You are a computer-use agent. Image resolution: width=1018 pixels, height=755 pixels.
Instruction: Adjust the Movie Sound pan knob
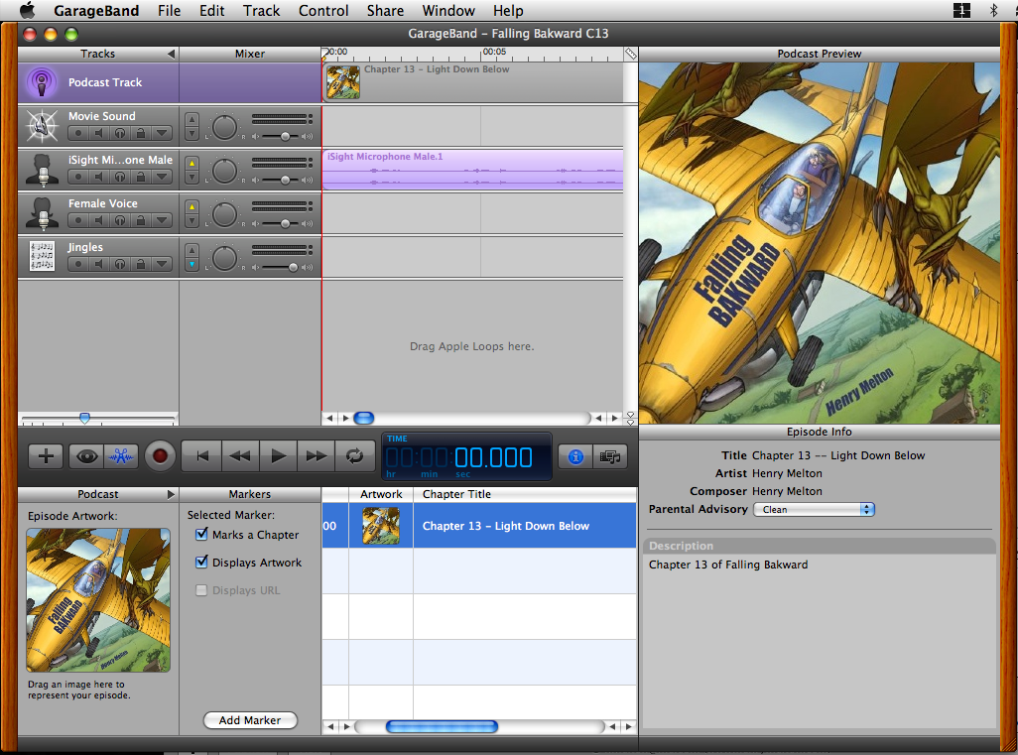tap(224, 127)
